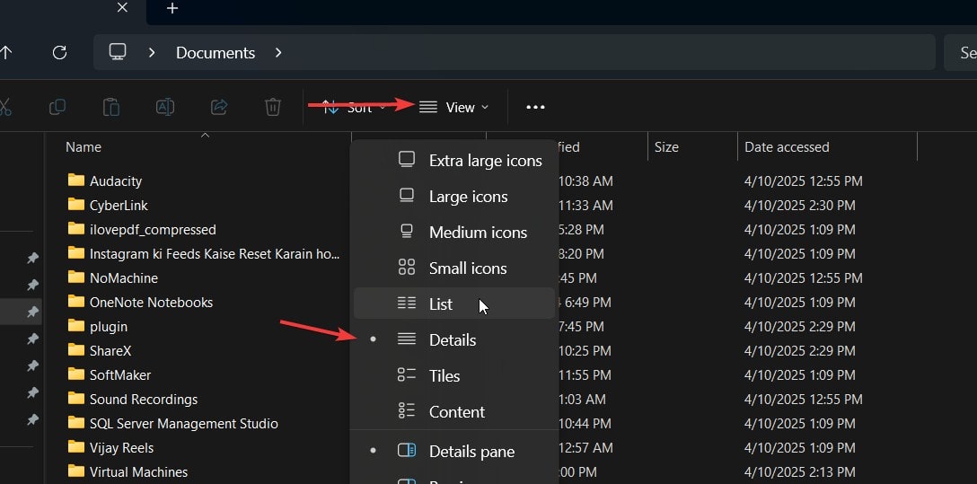This screenshot has height=484, width=977.
Task: Open the View dropdown menu
Action: [454, 107]
